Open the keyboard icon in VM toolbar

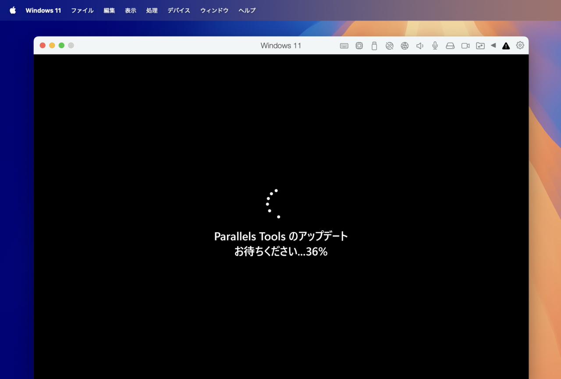(x=344, y=46)
